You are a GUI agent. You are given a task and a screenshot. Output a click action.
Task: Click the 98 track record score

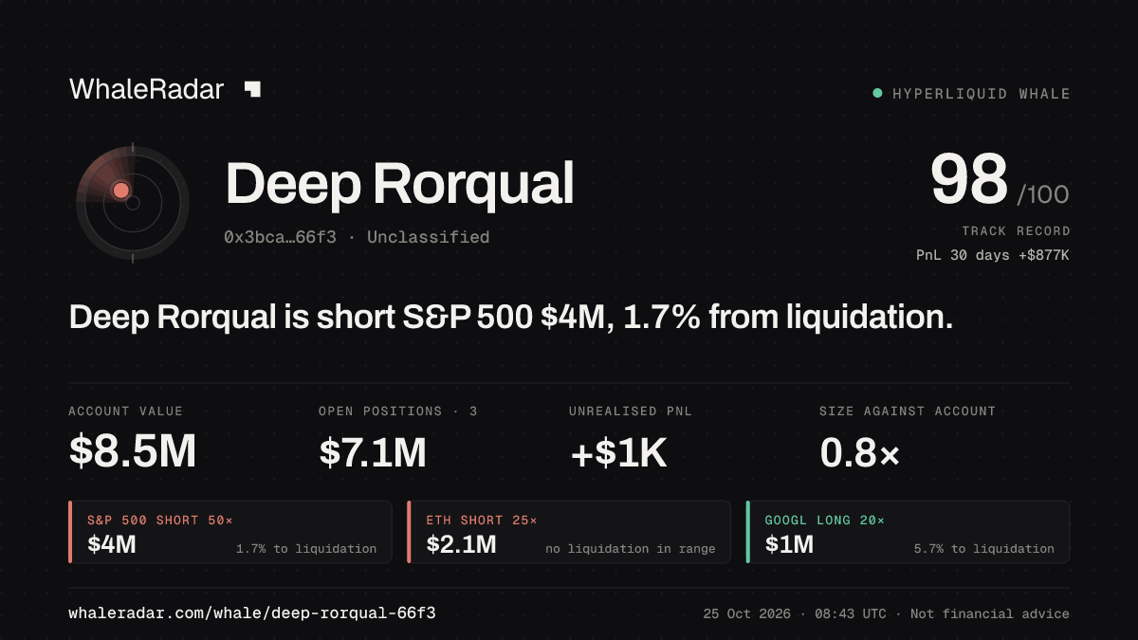tap(968, 179)
